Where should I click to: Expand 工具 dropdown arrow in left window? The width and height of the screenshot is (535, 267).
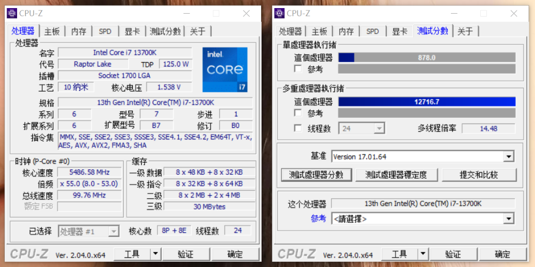155,254
